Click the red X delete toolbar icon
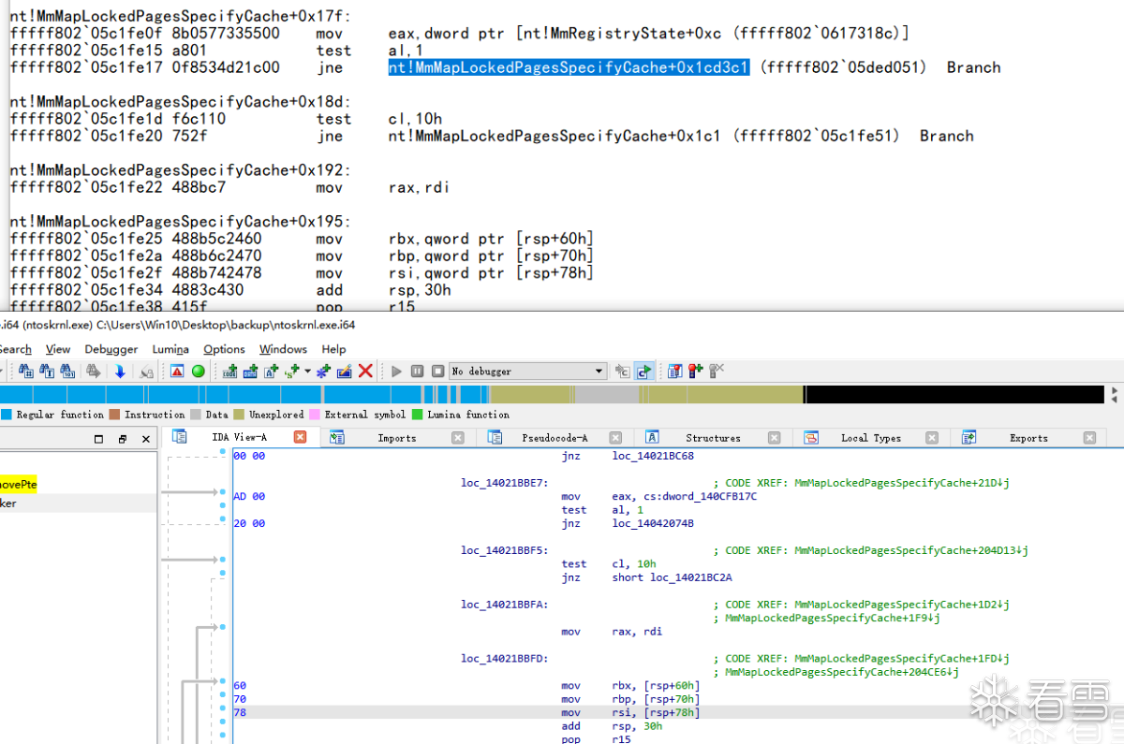Image resolution: width=1124 pixels, height=744 pixels. click(x=365, y=371)
